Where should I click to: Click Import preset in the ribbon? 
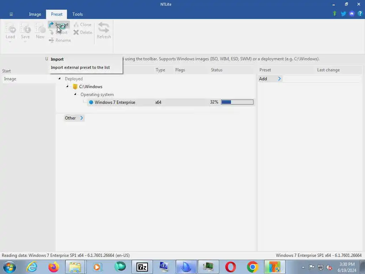coord(59,25)
